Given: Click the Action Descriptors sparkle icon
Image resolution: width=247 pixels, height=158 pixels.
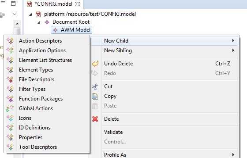Looking at the screenshot, I should click(x=10, y=41).
